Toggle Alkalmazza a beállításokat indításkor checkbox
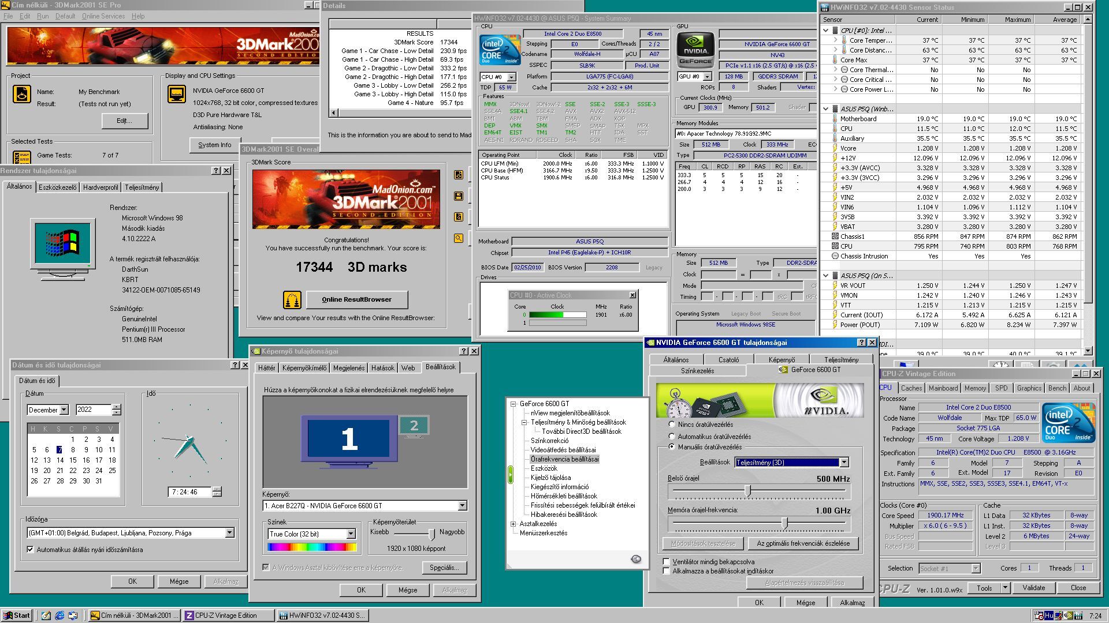The height and width of the screenshot is (623, 1109). tap(667, 571)
